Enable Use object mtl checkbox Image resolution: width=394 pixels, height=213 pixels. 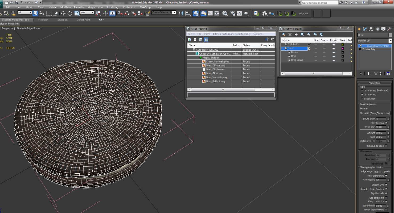tap(386, 198)
